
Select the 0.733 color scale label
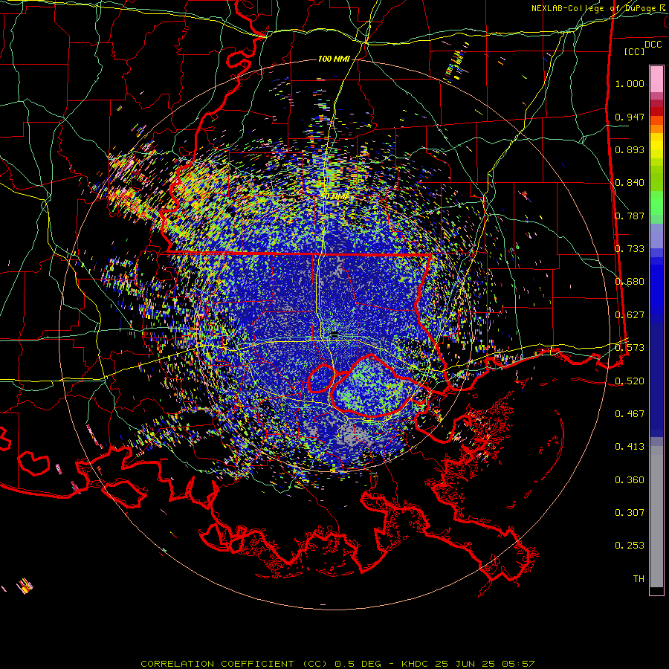[630, 249]
